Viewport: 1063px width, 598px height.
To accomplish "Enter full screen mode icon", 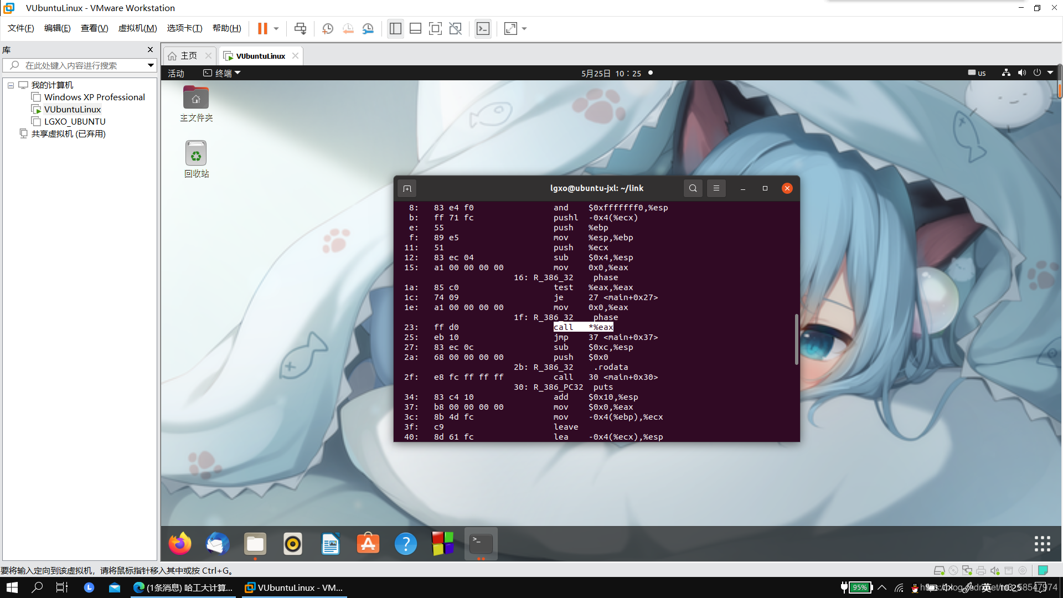I will (435, 28).
